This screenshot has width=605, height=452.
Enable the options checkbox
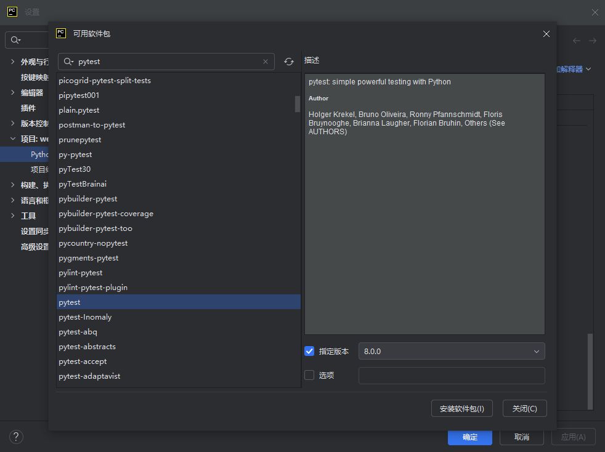309,375
